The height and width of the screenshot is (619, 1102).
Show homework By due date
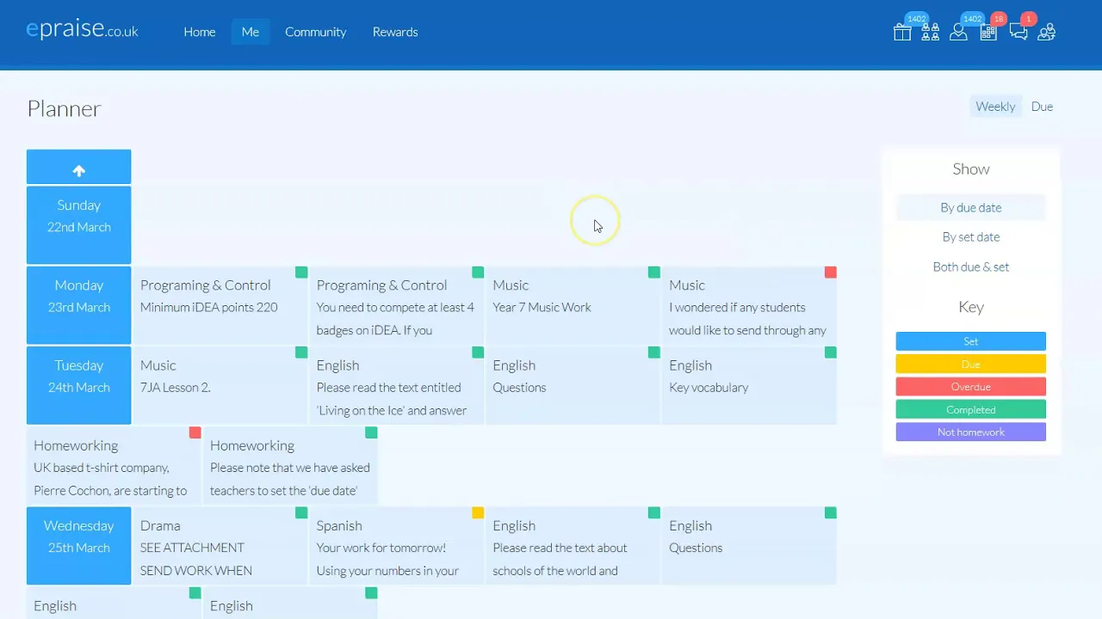tap(971, 207)
